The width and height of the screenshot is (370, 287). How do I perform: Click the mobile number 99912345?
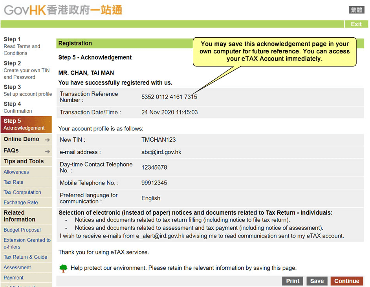154,183
